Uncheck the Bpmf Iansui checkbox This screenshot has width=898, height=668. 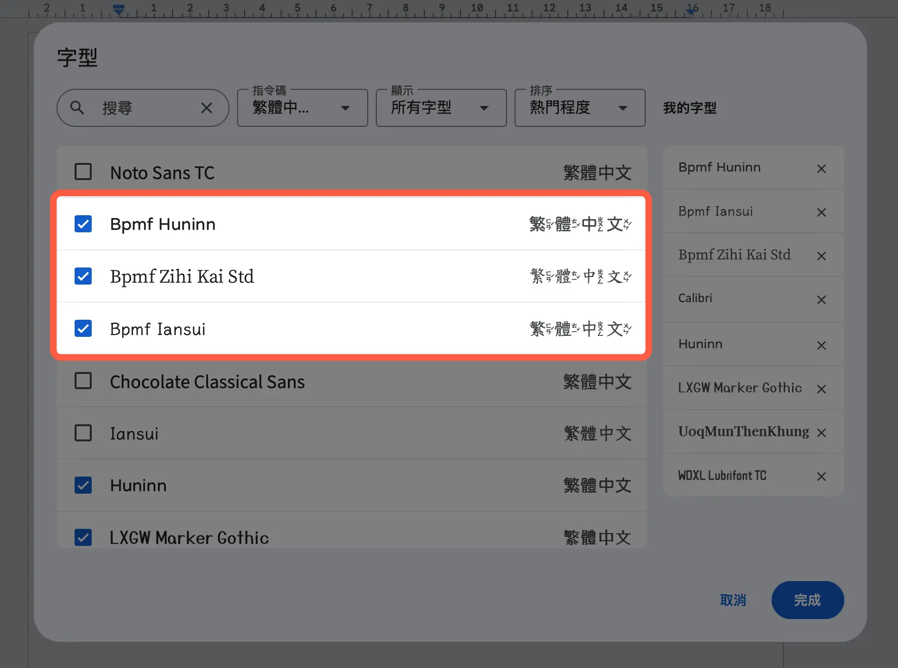tap(83, 328)
